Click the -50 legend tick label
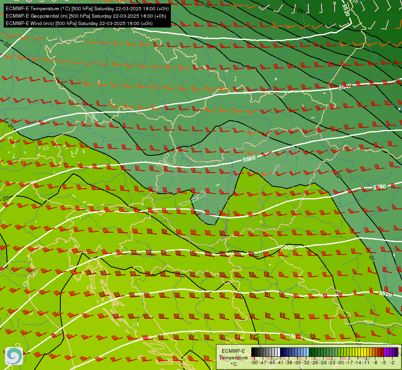This screenshot has width=402, height=370. [254, 363]
